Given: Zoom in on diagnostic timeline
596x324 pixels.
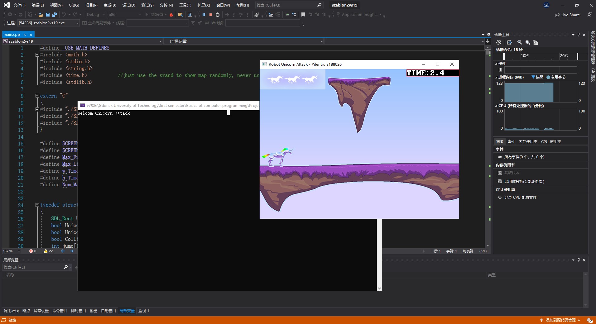Looking at the screenshot, I should (520, 42).
